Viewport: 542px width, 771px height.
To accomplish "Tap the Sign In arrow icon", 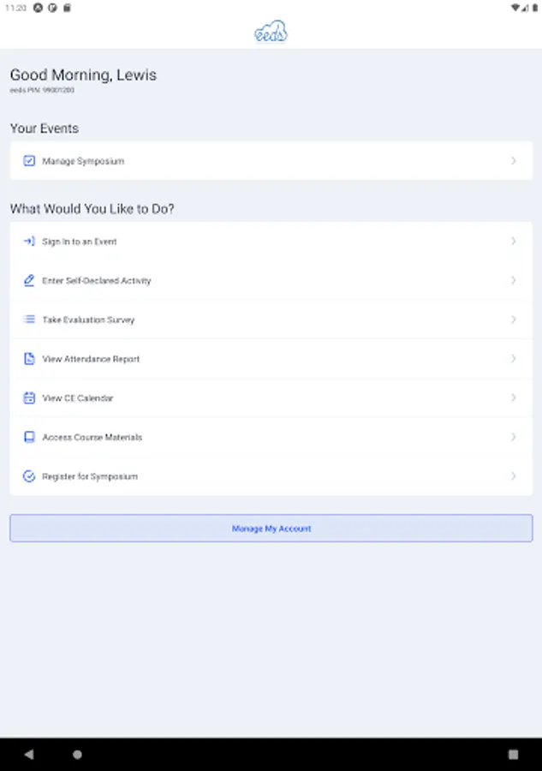I will tap(29, 242).
